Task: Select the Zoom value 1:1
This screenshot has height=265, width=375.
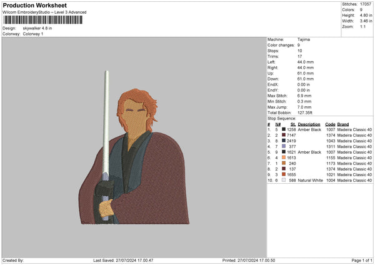Action: (x=362, y=26)
